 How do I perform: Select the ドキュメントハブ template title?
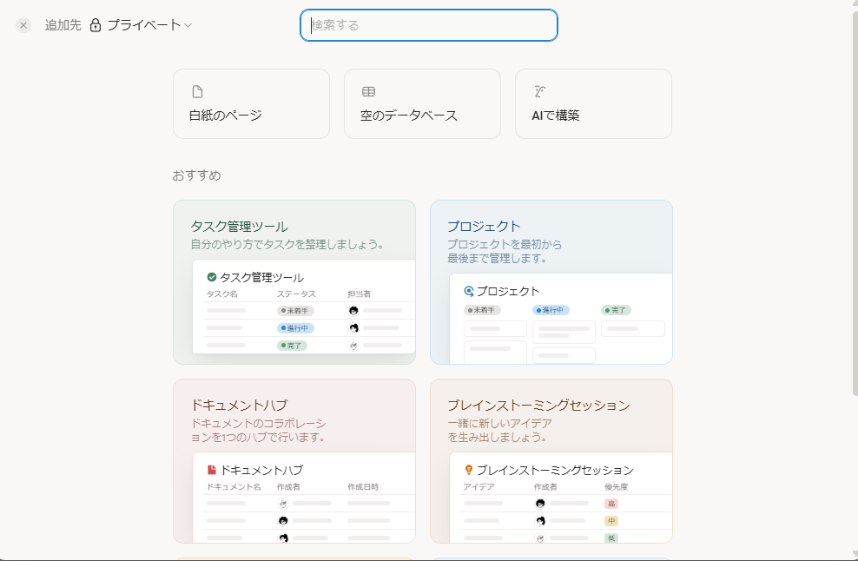[239, 405]
